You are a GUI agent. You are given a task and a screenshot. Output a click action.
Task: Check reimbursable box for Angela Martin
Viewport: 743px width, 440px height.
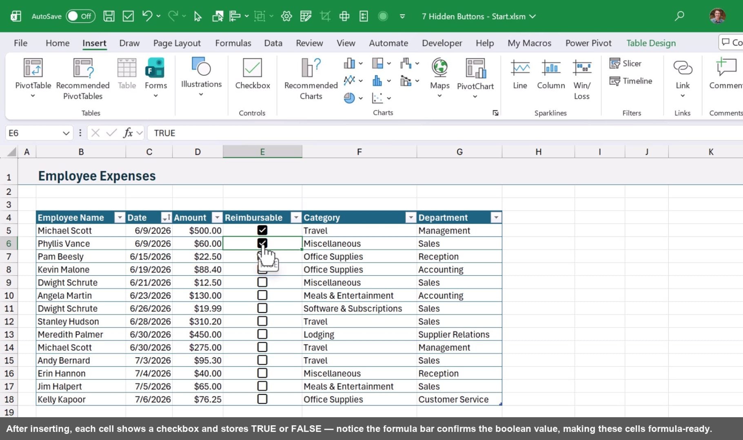pos(262,295)
